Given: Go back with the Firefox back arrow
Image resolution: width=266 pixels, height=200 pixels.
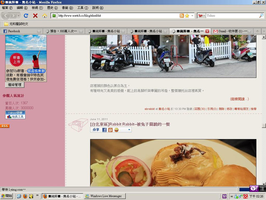Looking at the screenshot, I should (x=6, y=16).
